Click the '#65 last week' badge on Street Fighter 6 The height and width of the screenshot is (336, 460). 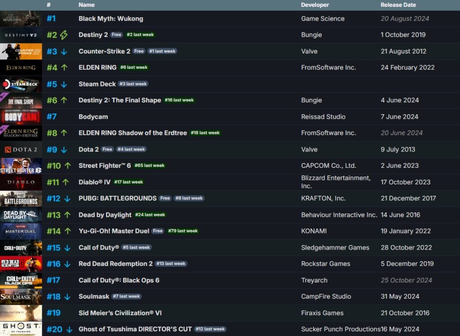click(150, 166)
